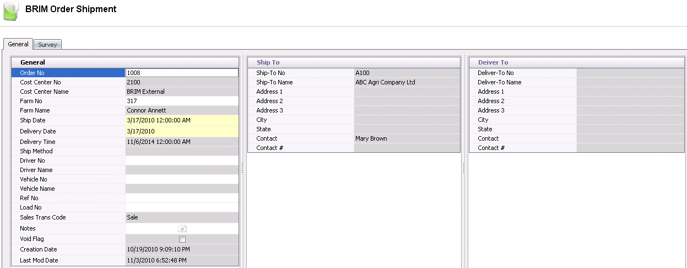The width and height of the screenshot is (687, 268).
Task: Click the Deliver To panel header
Action: coord(577,62)
